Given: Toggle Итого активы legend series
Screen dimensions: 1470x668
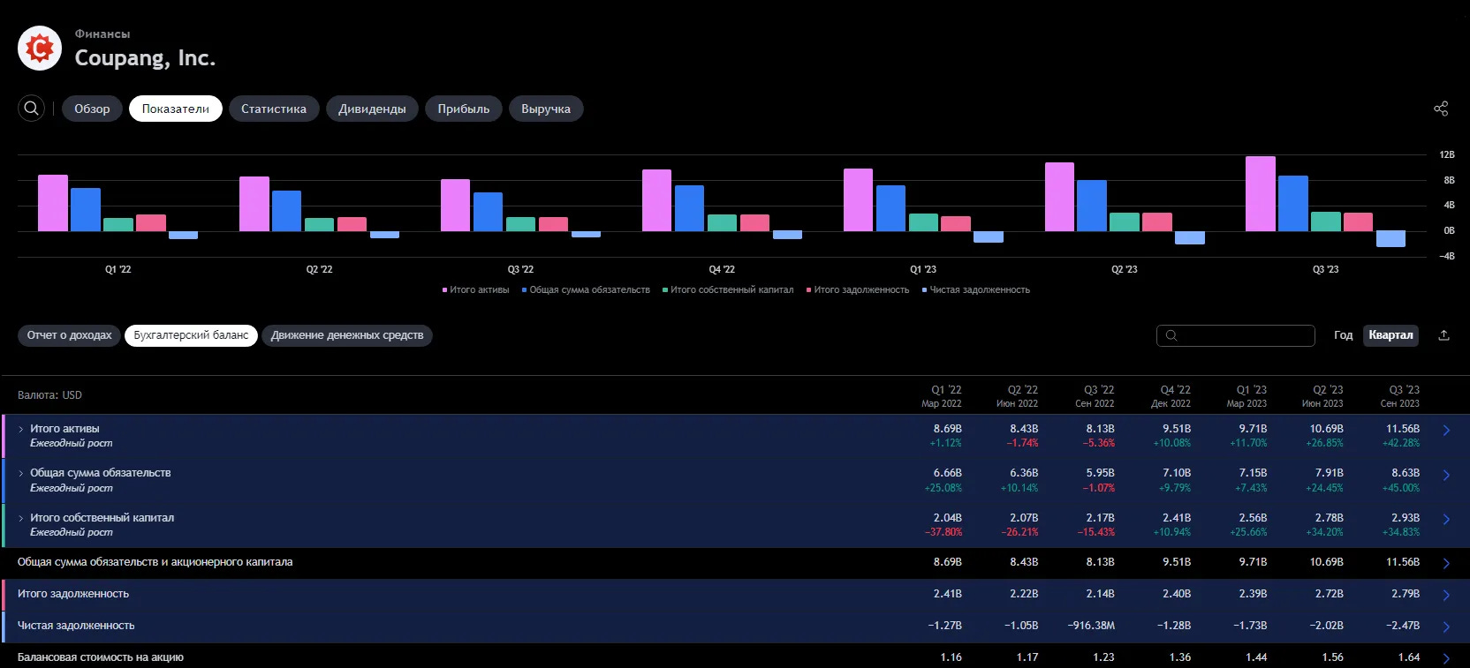Looking at the screenshot, I should pos(476,289).
